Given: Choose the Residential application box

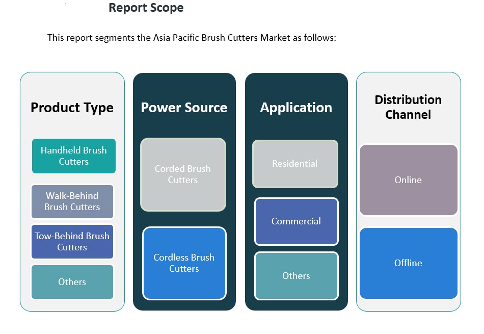Looking at the screenshot, I should pos(295,164).
